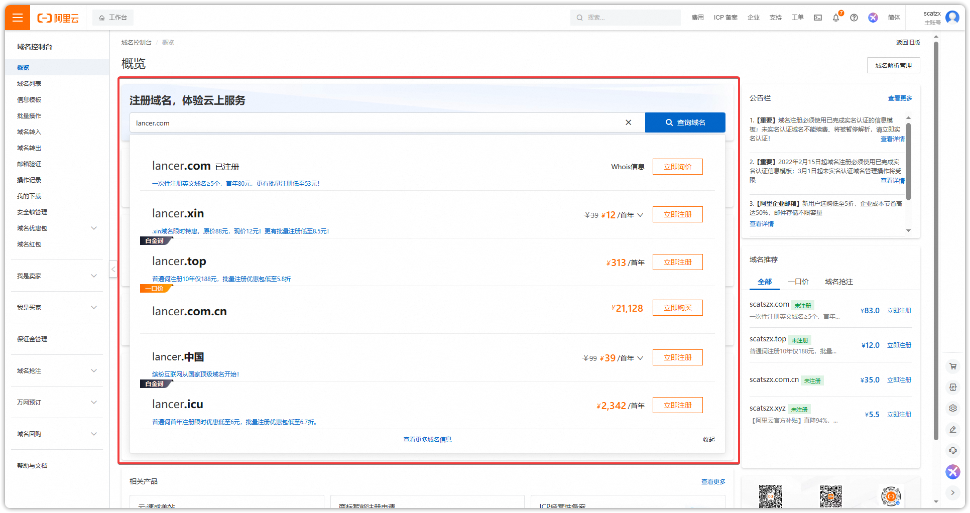Viewport: 970px width, 513px height.
Task: Open the Cloud Shell terminal icon
Action: [818, 18]
